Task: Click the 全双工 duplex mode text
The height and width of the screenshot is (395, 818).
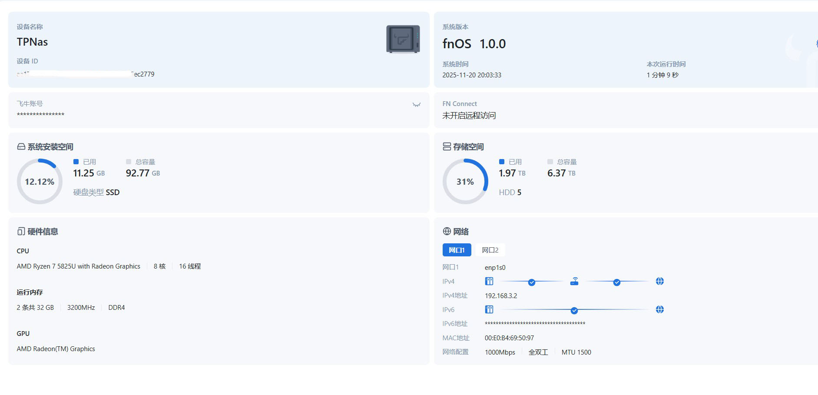Action: point(538,352)
